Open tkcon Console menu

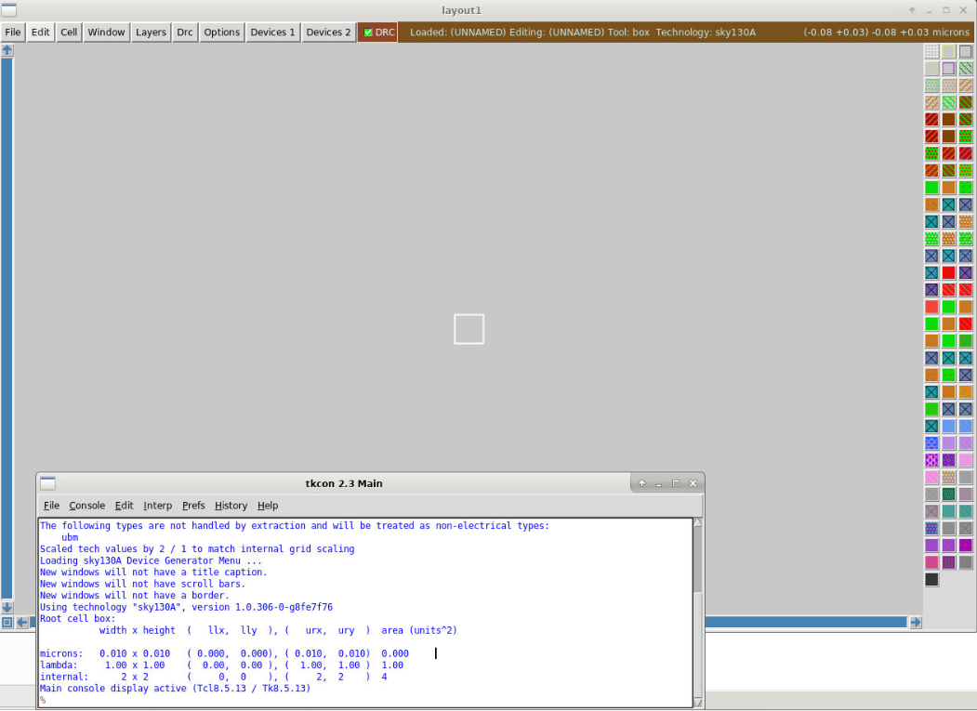coord(86,506)
